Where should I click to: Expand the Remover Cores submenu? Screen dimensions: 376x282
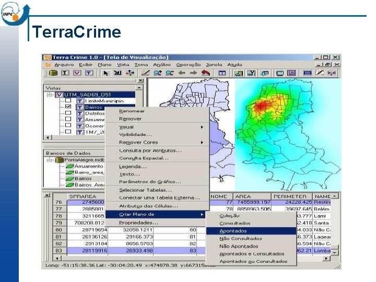click(158, 142)
